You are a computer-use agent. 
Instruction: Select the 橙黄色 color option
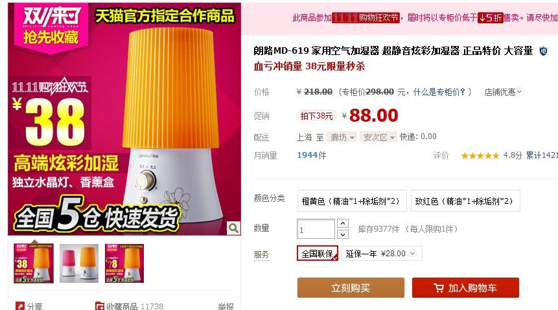(352, 201)
